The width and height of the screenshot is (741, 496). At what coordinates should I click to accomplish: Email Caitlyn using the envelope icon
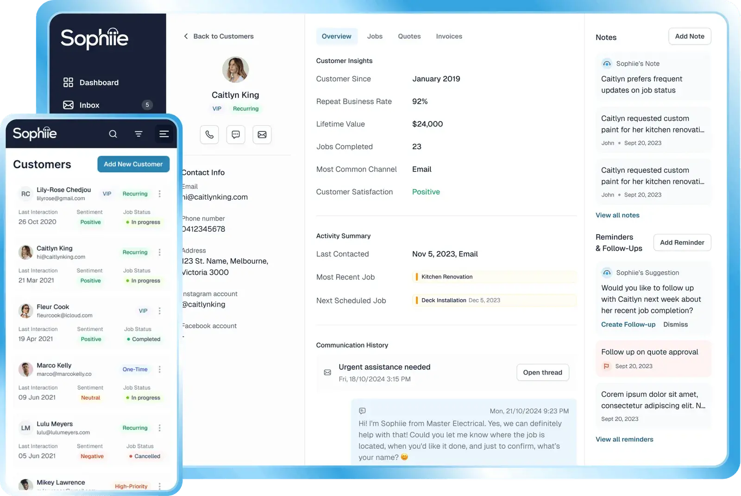262,134
